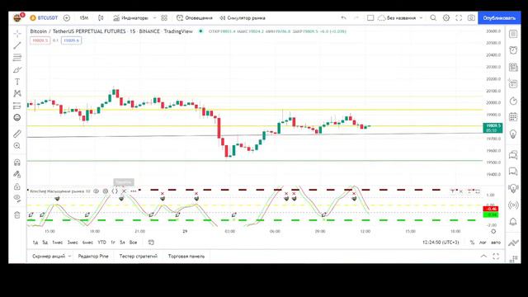This screenshot has width=528, height=297.
Task: Open the BTCUSDT symbol search
Action: coord(44,18)
